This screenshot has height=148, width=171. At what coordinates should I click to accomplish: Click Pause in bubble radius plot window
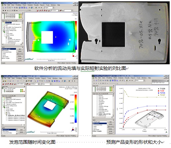101,83
